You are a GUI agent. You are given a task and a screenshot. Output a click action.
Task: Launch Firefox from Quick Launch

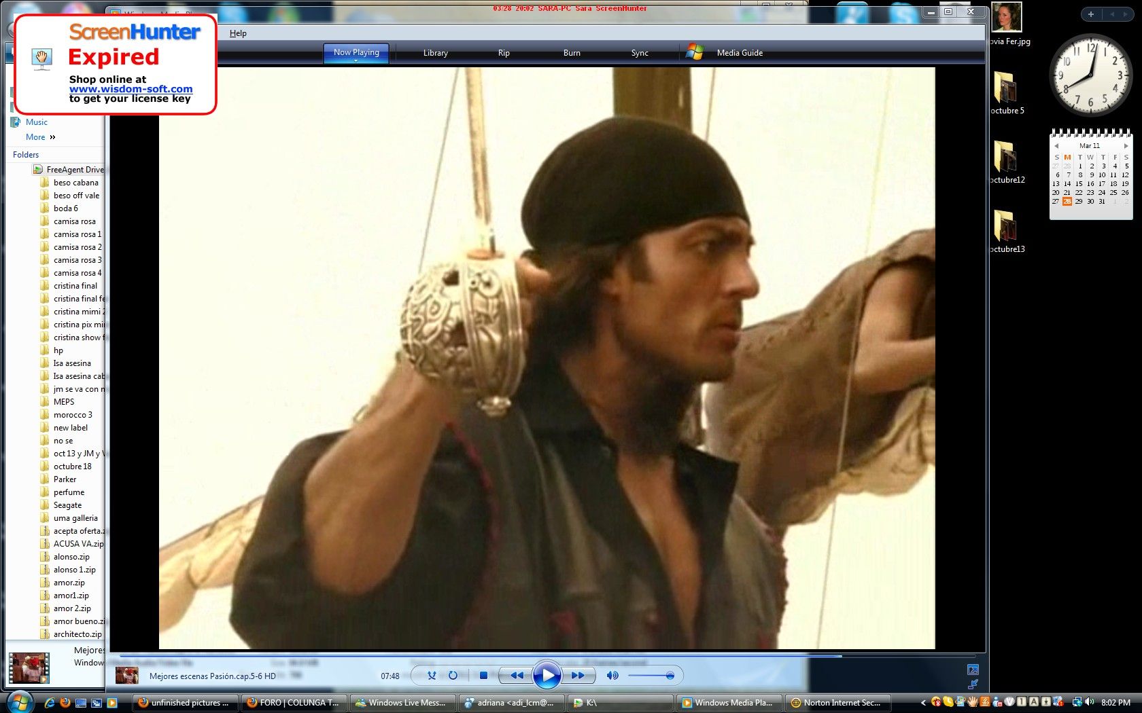point(65,703)
